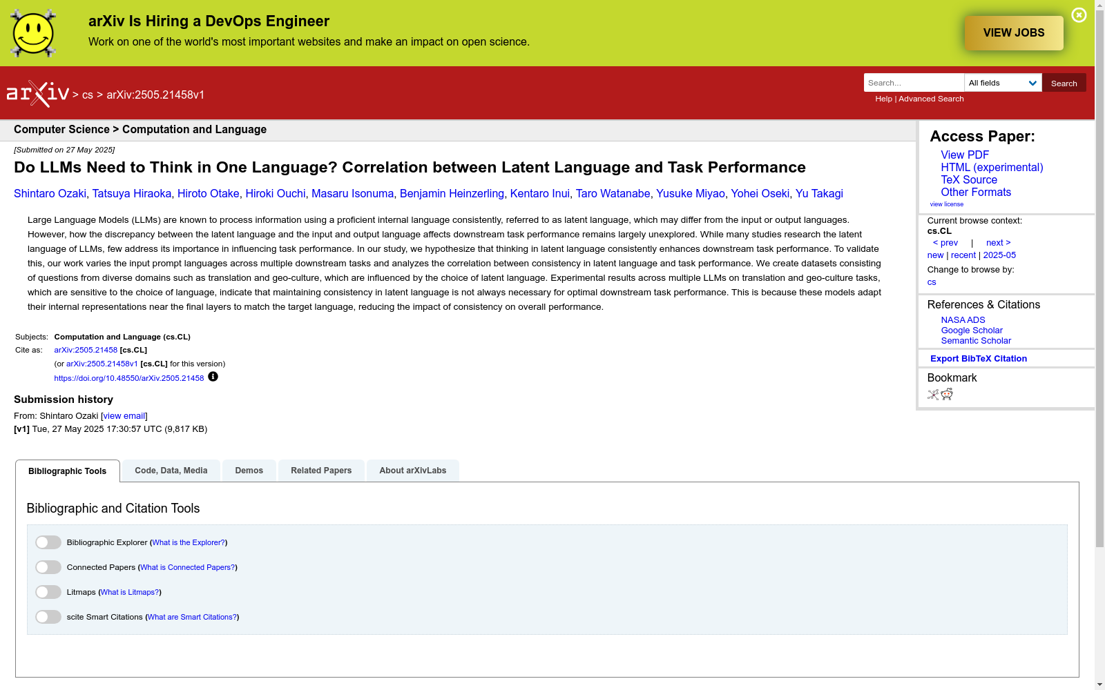Open What is Litmaps? link
The height and width of the screenshot is (690, 1105).
click(x=130, y=593)
